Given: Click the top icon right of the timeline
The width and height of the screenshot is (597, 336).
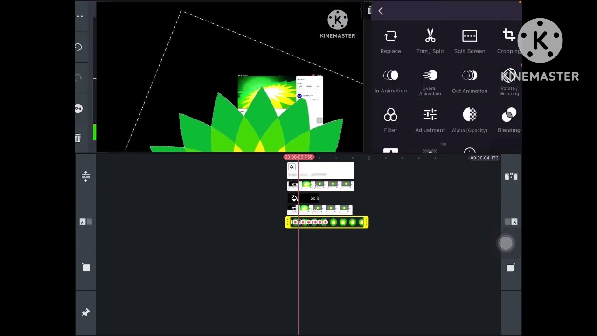Looking at the screenshot, I should (x=511, y=176).
